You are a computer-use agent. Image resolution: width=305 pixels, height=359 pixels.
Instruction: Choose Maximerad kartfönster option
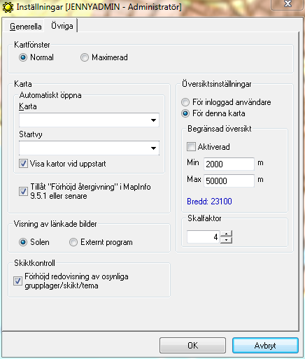click(x=85, y=57)
